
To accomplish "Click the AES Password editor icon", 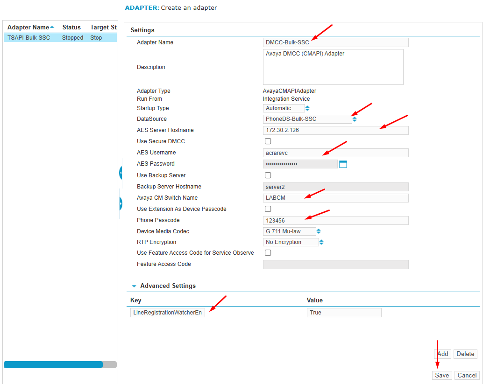I will [x=343, y=164].
